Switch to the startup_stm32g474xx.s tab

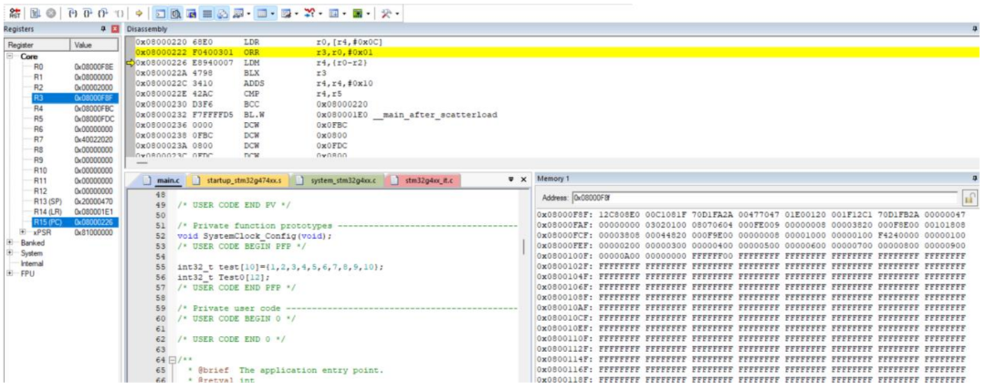tap(239, 180)
